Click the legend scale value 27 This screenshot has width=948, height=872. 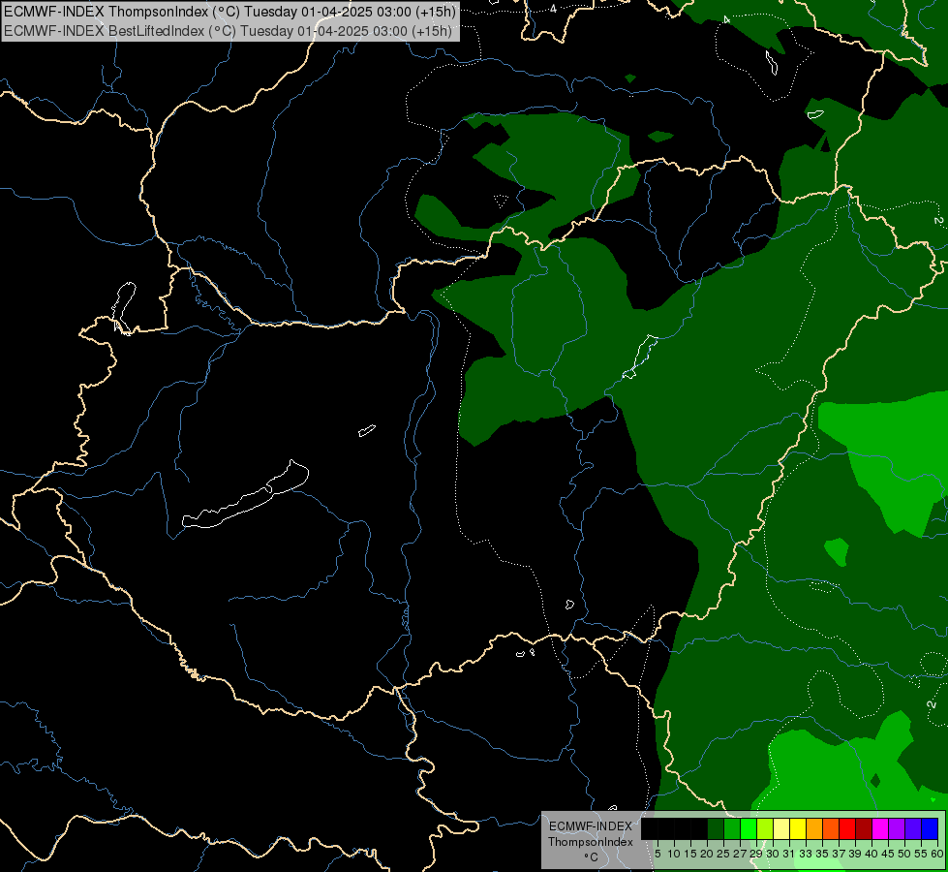point(740,854)
